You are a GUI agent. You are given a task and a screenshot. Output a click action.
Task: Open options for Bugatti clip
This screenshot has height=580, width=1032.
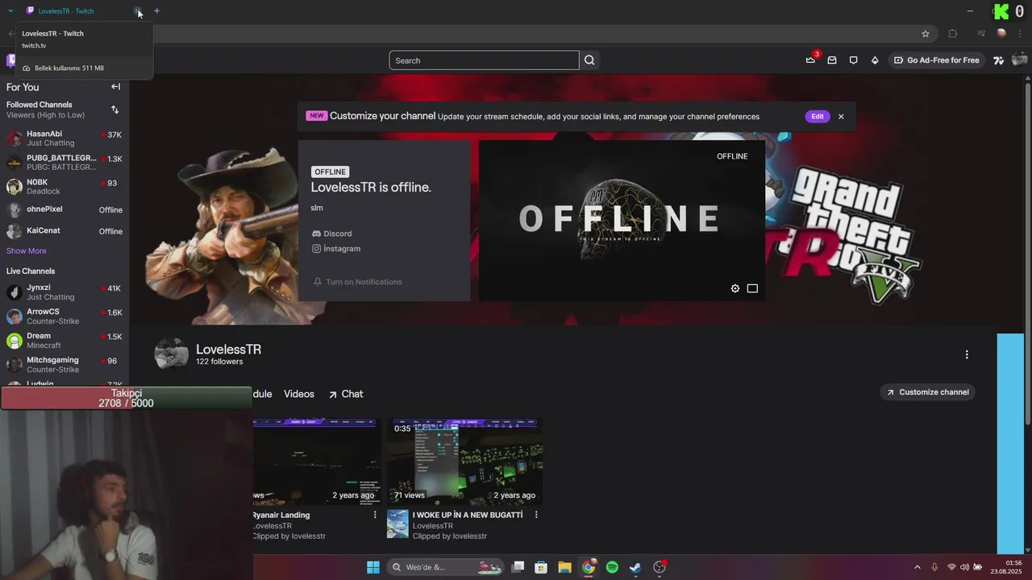click(x=536, y=515)
